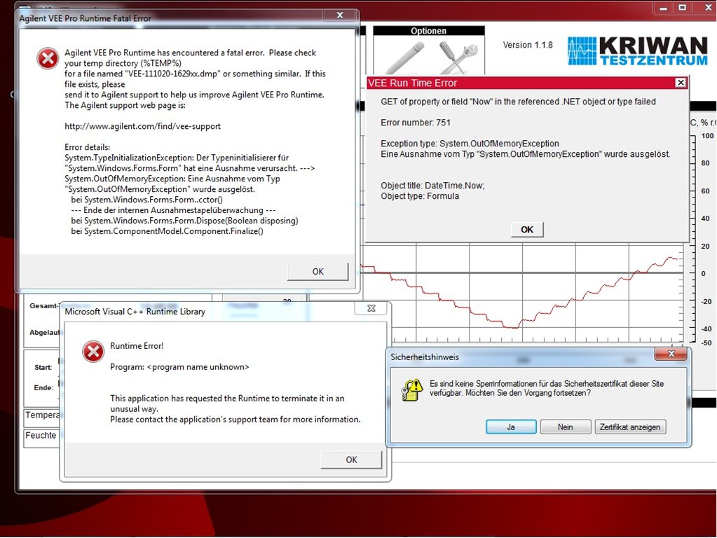Close the VEE Run Time Error dialog
Viewport: 717px width, 538px height.
tap(680, 83)
